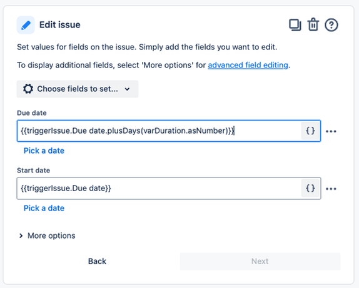Image resolution: width=359 pixels, height=288 pixels.
Task: Click Pick a date under Start date
Action: (44, 208)
